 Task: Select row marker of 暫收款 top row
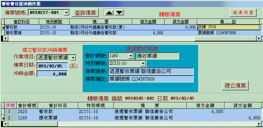tap(3, 27)
